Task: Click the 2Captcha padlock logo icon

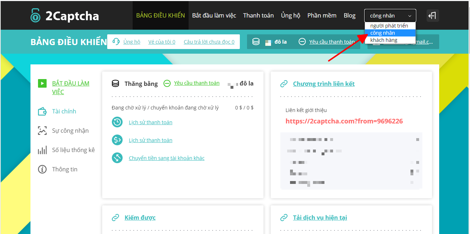Action: click(x=35, y=15)
